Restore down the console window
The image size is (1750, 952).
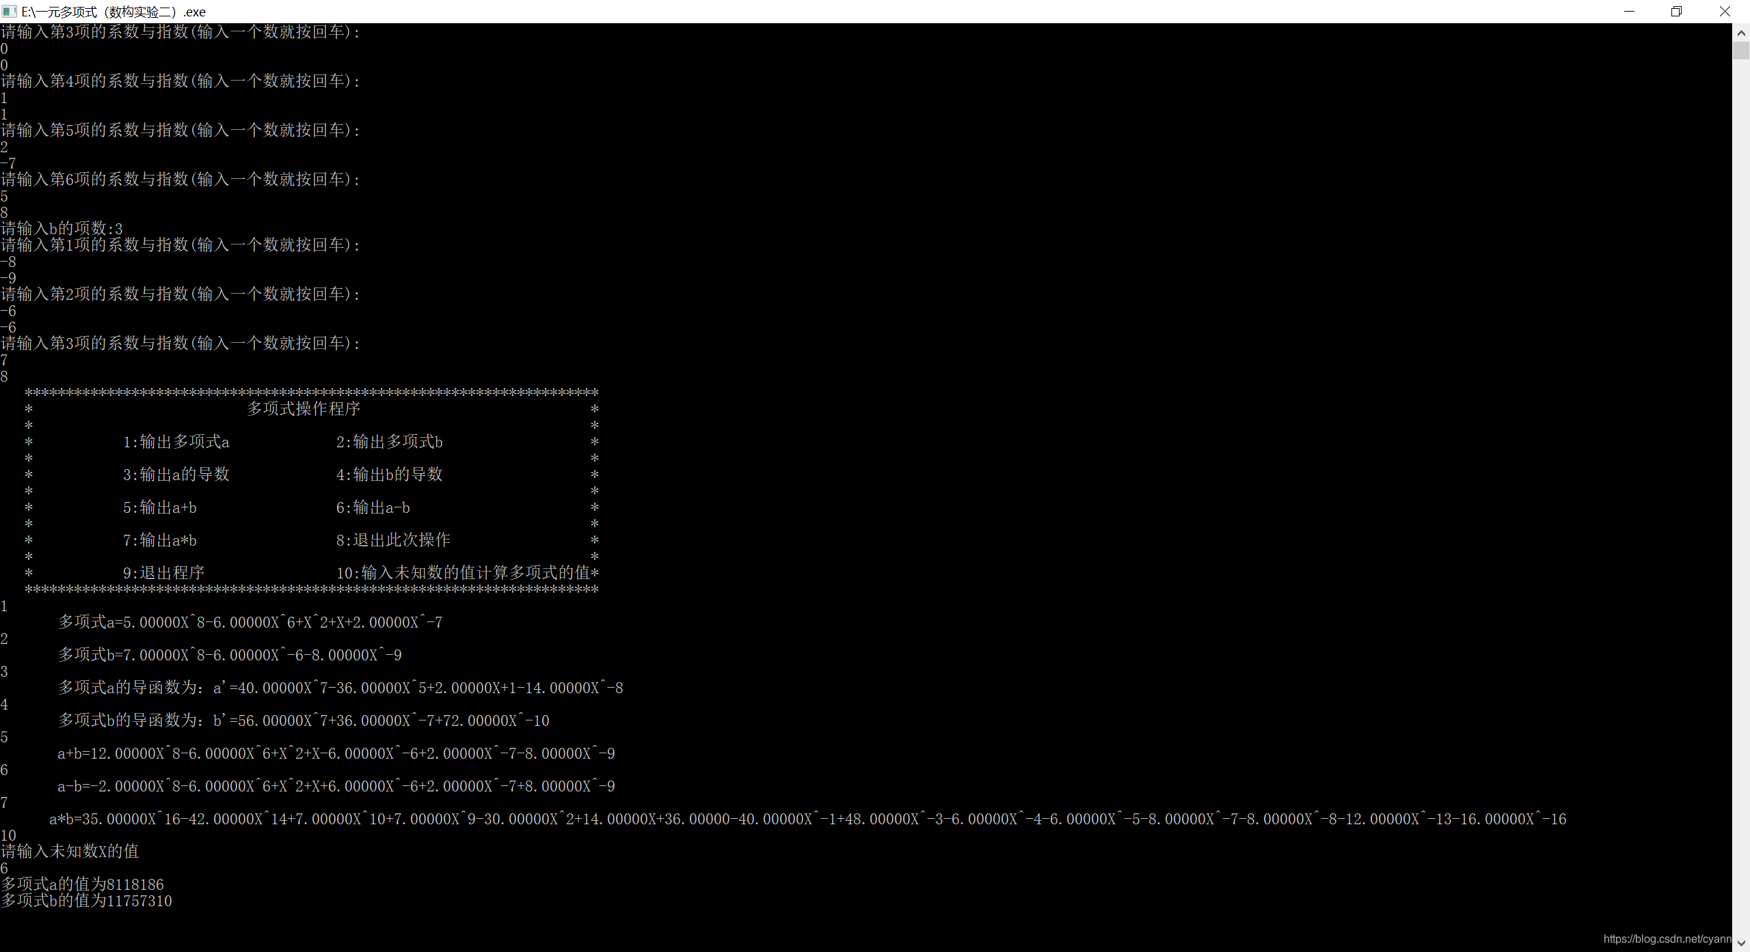[x=1676, y=12]
